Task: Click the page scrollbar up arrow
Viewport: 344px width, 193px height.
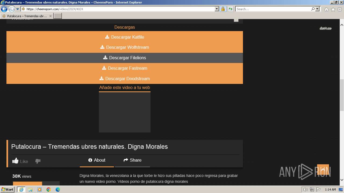Action: pos(342,25)
